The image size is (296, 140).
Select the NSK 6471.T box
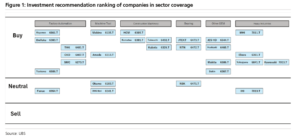tap(188, 84)
